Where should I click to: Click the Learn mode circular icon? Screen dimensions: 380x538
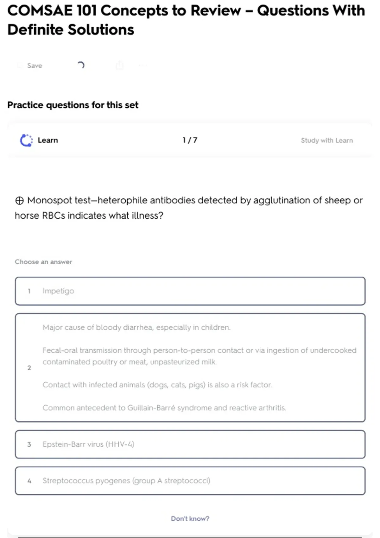[x=26, y=140]
